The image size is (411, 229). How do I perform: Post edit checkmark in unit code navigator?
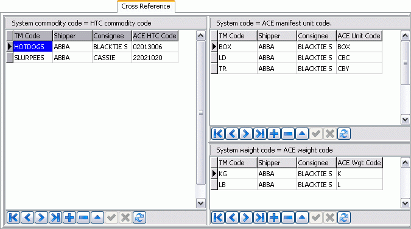click(x=316, y=134)
